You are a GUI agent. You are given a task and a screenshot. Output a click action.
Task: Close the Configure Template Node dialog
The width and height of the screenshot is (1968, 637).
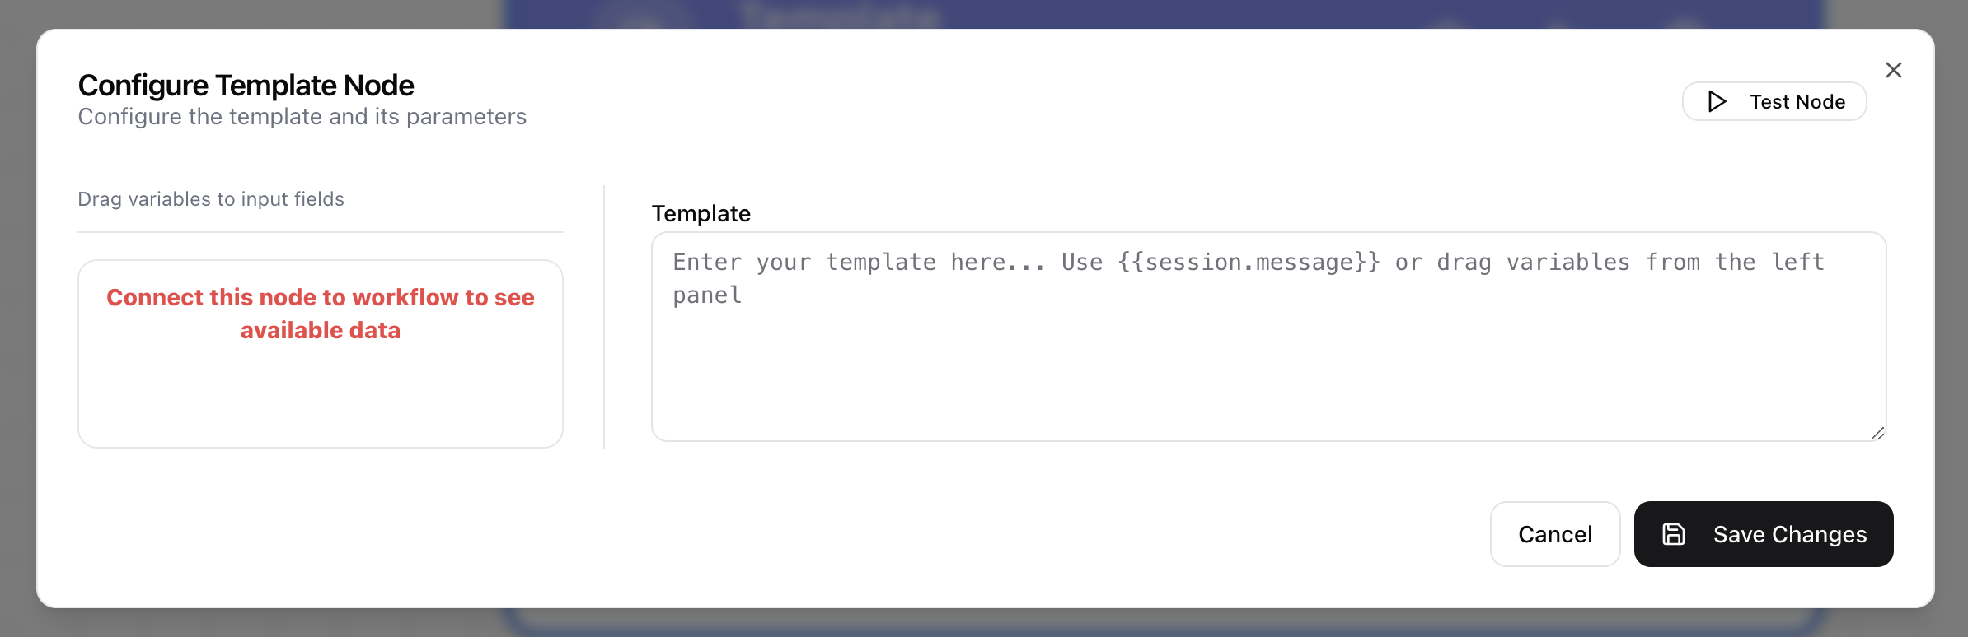[1894, 70]
